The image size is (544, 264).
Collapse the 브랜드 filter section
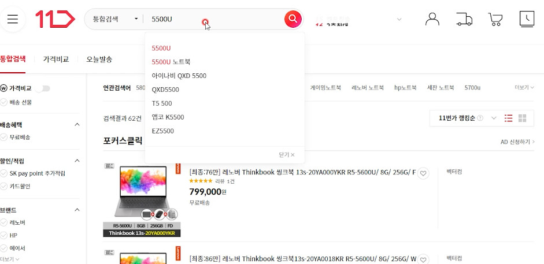pos(77,210)
